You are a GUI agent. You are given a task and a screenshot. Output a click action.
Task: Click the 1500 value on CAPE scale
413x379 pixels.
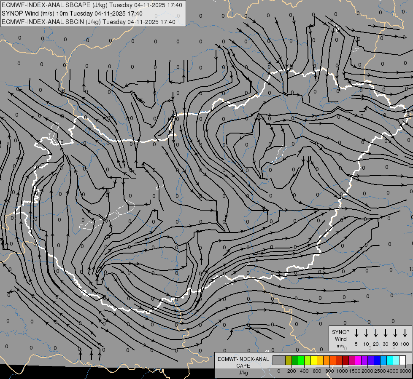[354, 371]
